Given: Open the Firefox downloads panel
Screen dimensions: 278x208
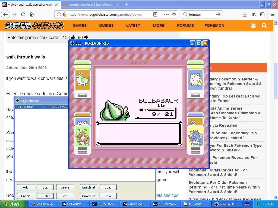Looking at the screenshot, I should click(x=245, y=15).
